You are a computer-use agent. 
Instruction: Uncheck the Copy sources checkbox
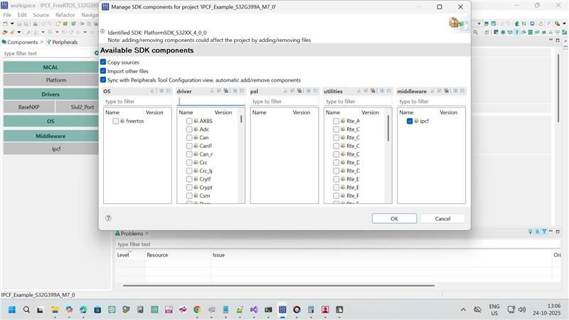pos(103,62)
